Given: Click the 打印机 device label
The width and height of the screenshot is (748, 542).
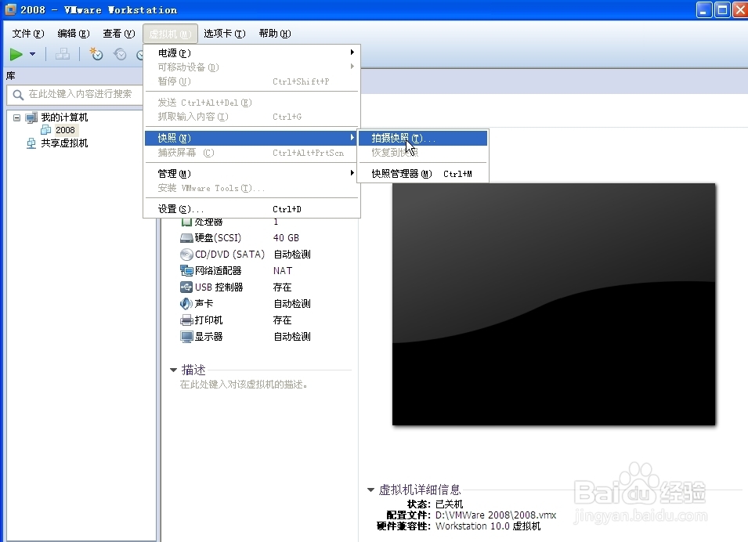Looking at the screenshot, I should (208, 320).
